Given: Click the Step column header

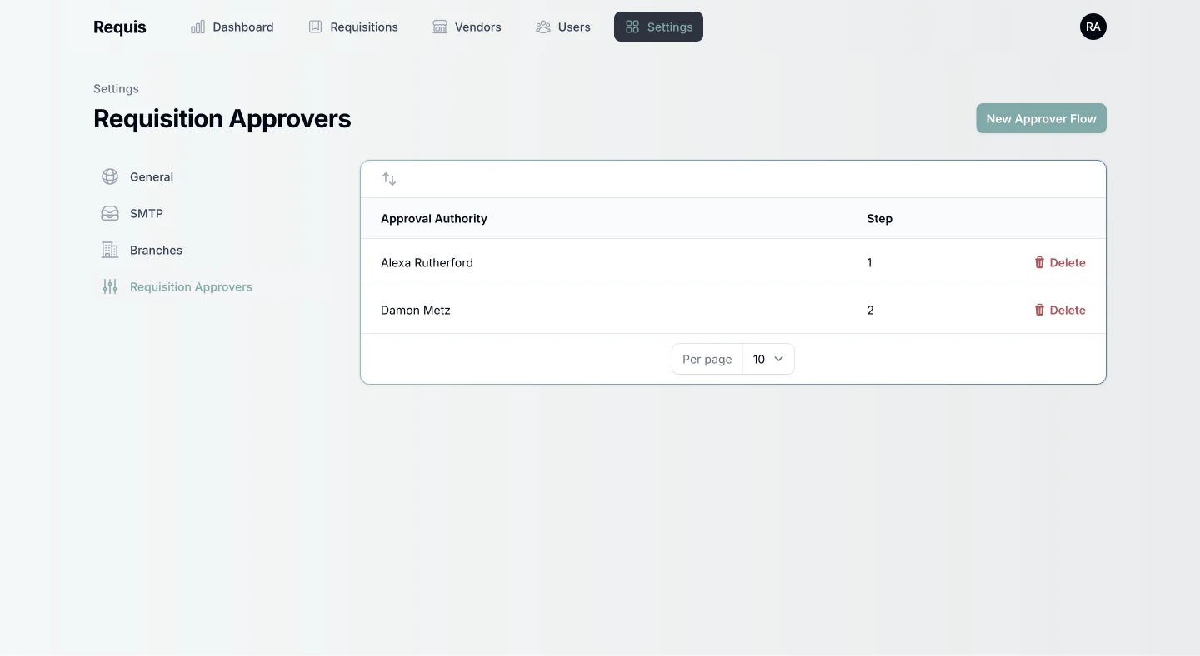Looking at the screenshot, I should (879, 218).
